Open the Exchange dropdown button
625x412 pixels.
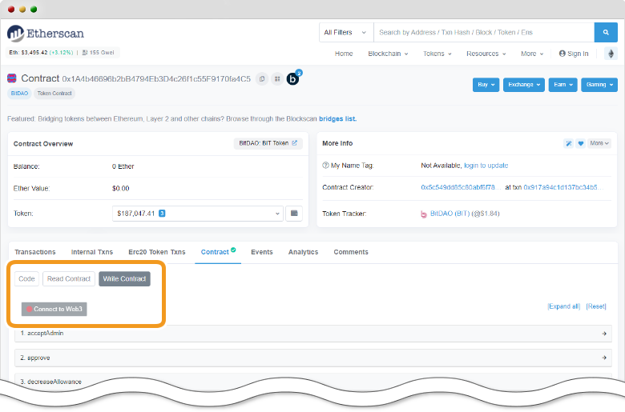[x=524, y=85]
